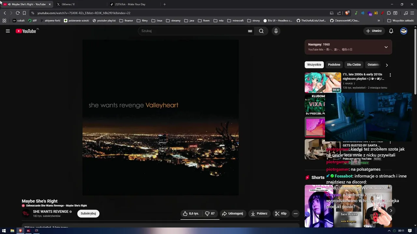Open the Utwórz create menu

374,31
